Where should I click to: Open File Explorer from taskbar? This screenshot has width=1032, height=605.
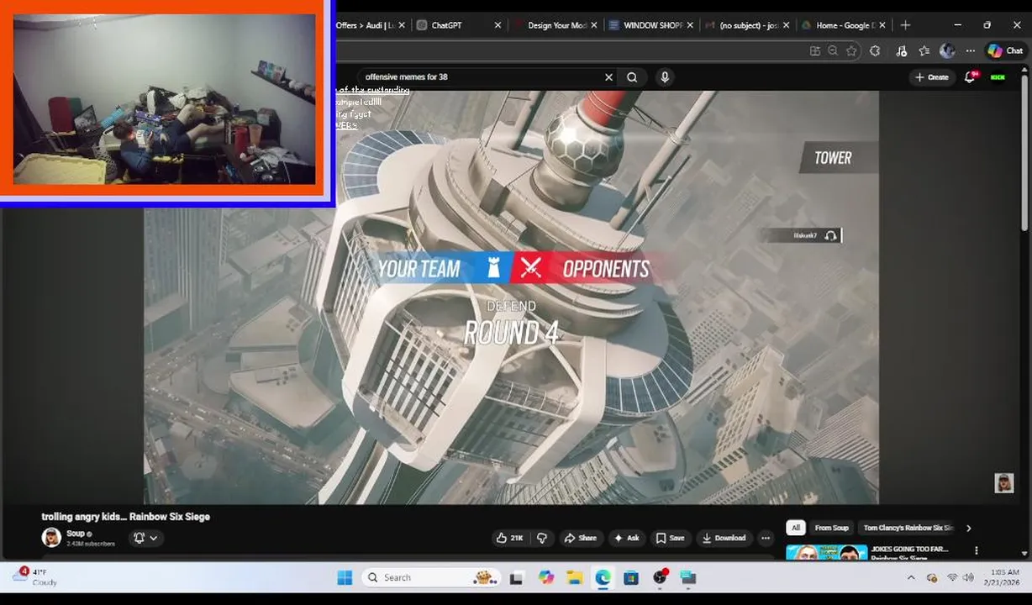pos(575,577)
